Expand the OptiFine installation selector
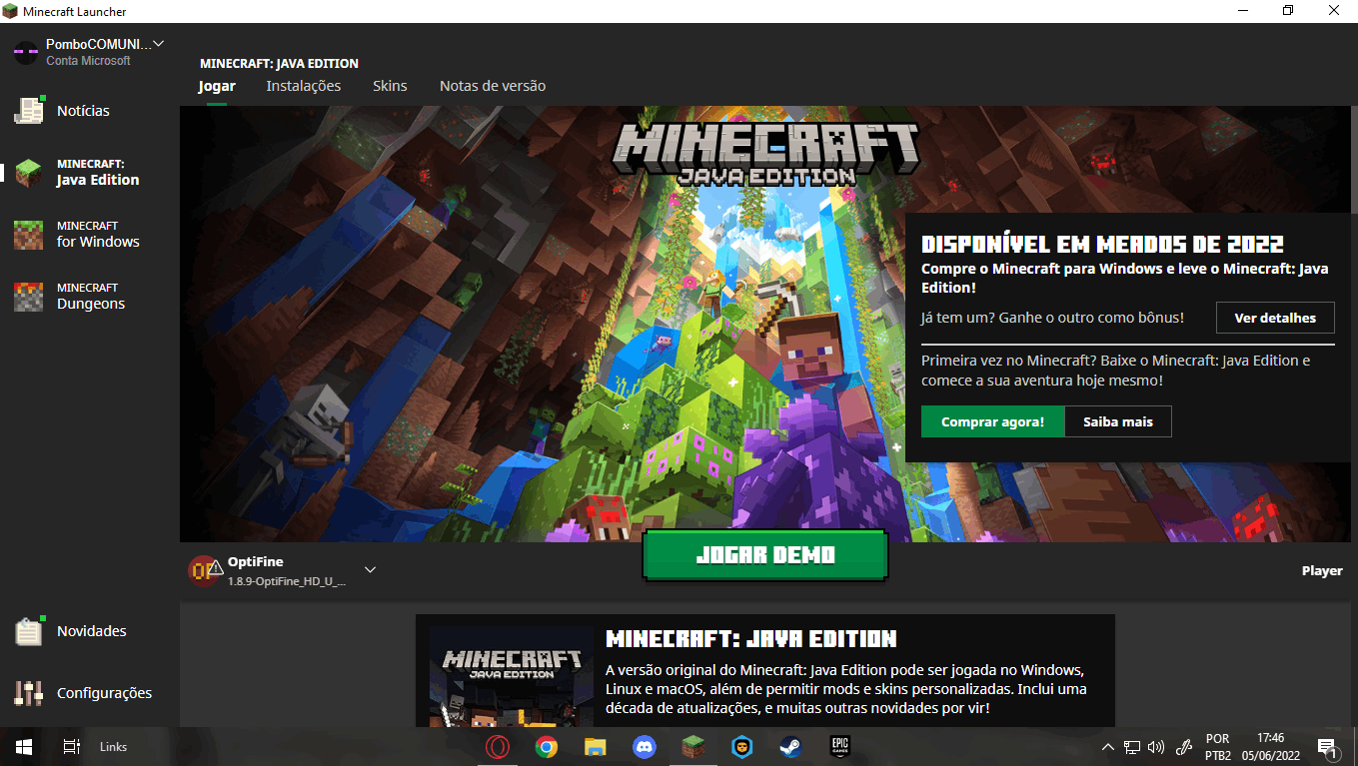Screen dimensions: 1358x766 (370, 570)
